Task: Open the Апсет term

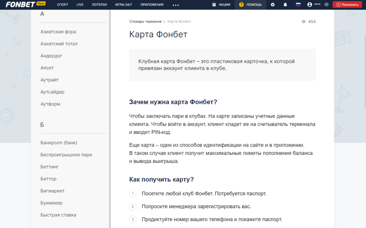Action: pos(47,68)
